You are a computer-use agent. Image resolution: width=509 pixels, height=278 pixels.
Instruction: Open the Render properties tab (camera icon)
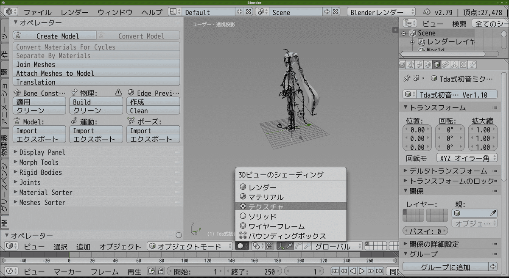click(402, 64)
